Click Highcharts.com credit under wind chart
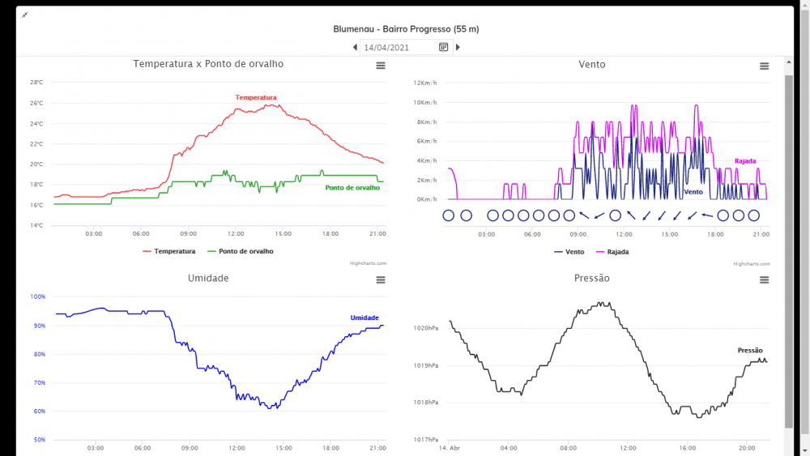Image resolution: width=810 pixels, height=456 pixels. point(752,263)
